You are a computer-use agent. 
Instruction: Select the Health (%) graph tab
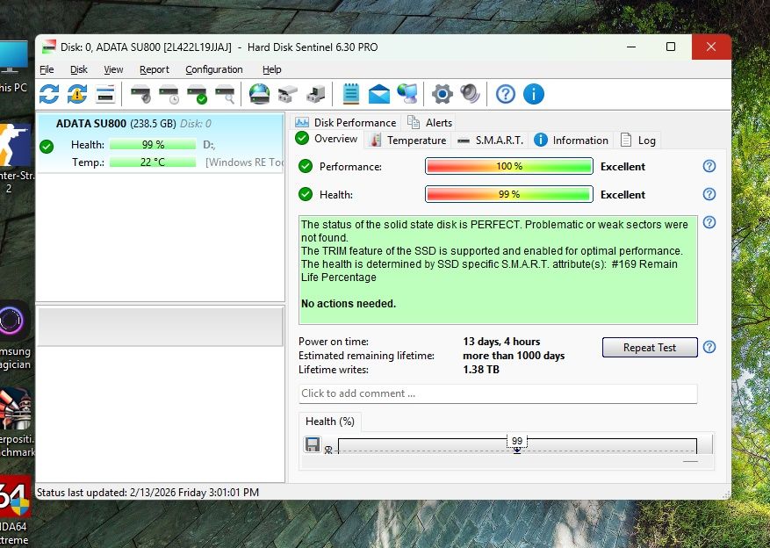point(329,422)
